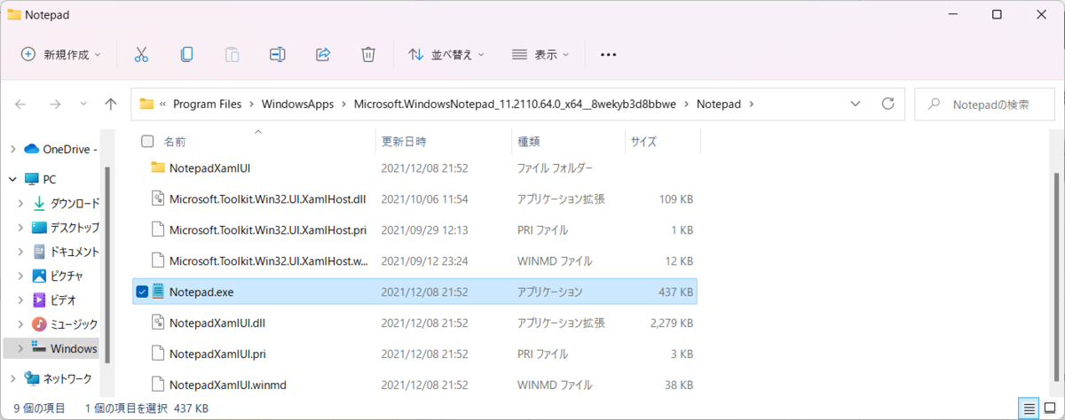This screenshot has width=1065, height=420.
Task: Open the three-dot See more menu
Action: [x=608, y=54]
